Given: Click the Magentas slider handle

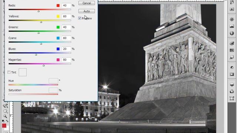Looking at the screenshot, I should 44,65.
